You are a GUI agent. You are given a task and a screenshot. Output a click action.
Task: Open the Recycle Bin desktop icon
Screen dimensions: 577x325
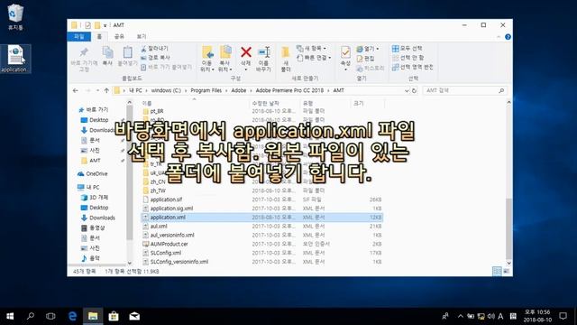(x=15, y=16)
